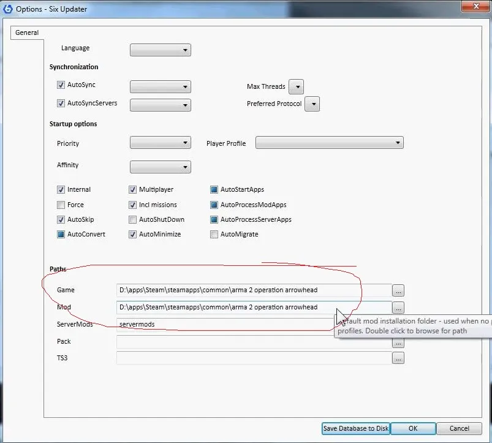Check the AutoMigrate option

(214, 234)
